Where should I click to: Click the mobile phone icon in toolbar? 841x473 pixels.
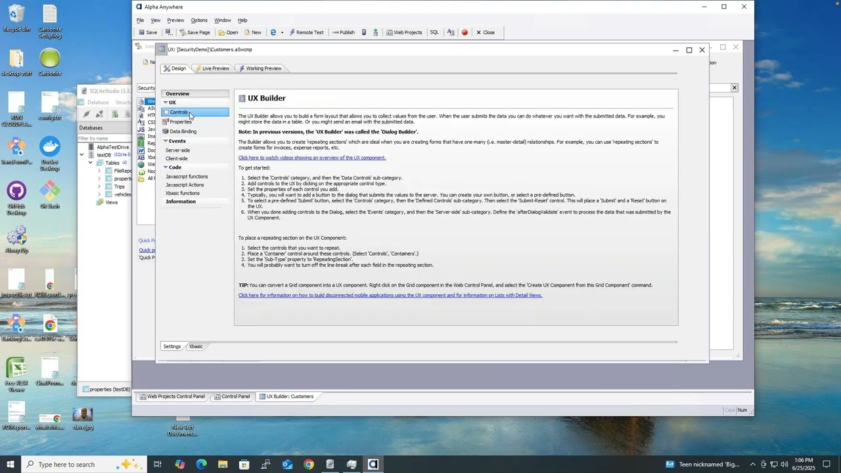[364, 32]
